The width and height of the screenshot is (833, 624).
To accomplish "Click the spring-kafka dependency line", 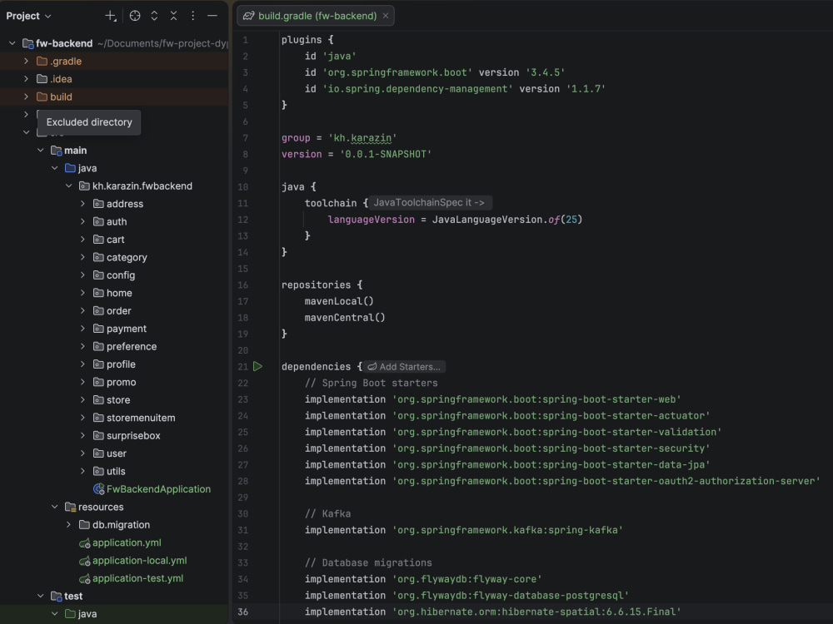I will (463, 530).
